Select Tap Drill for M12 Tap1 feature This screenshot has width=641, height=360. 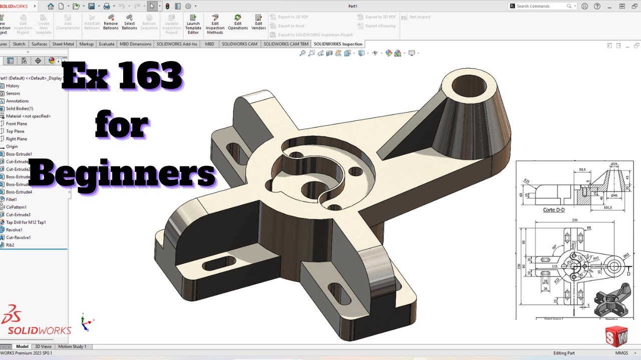point(26,222)
